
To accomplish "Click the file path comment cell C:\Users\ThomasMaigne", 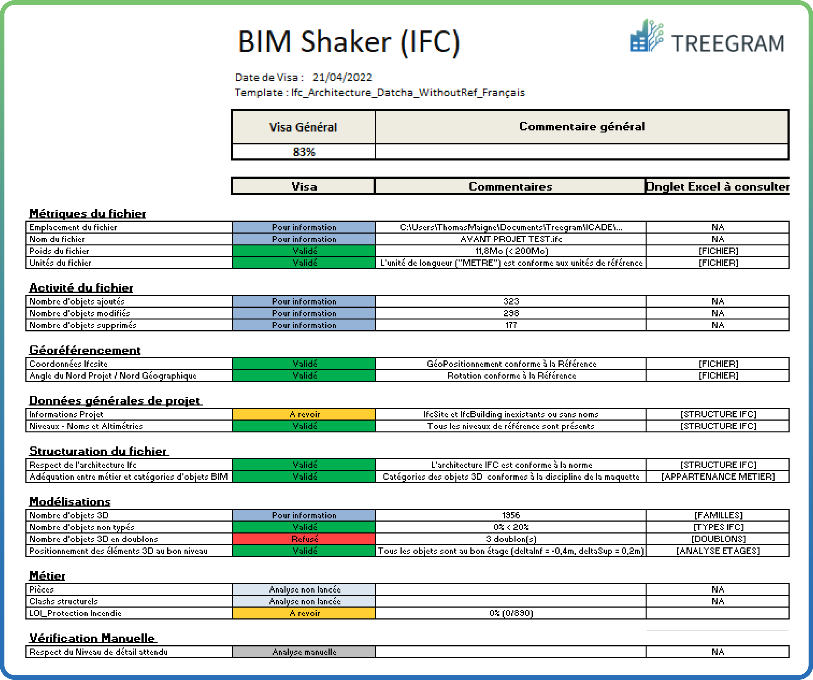I will pyautogui.click(x=510, y=227).
